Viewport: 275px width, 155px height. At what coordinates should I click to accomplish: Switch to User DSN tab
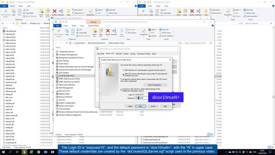pyautogui.click(x=101, y=54)
